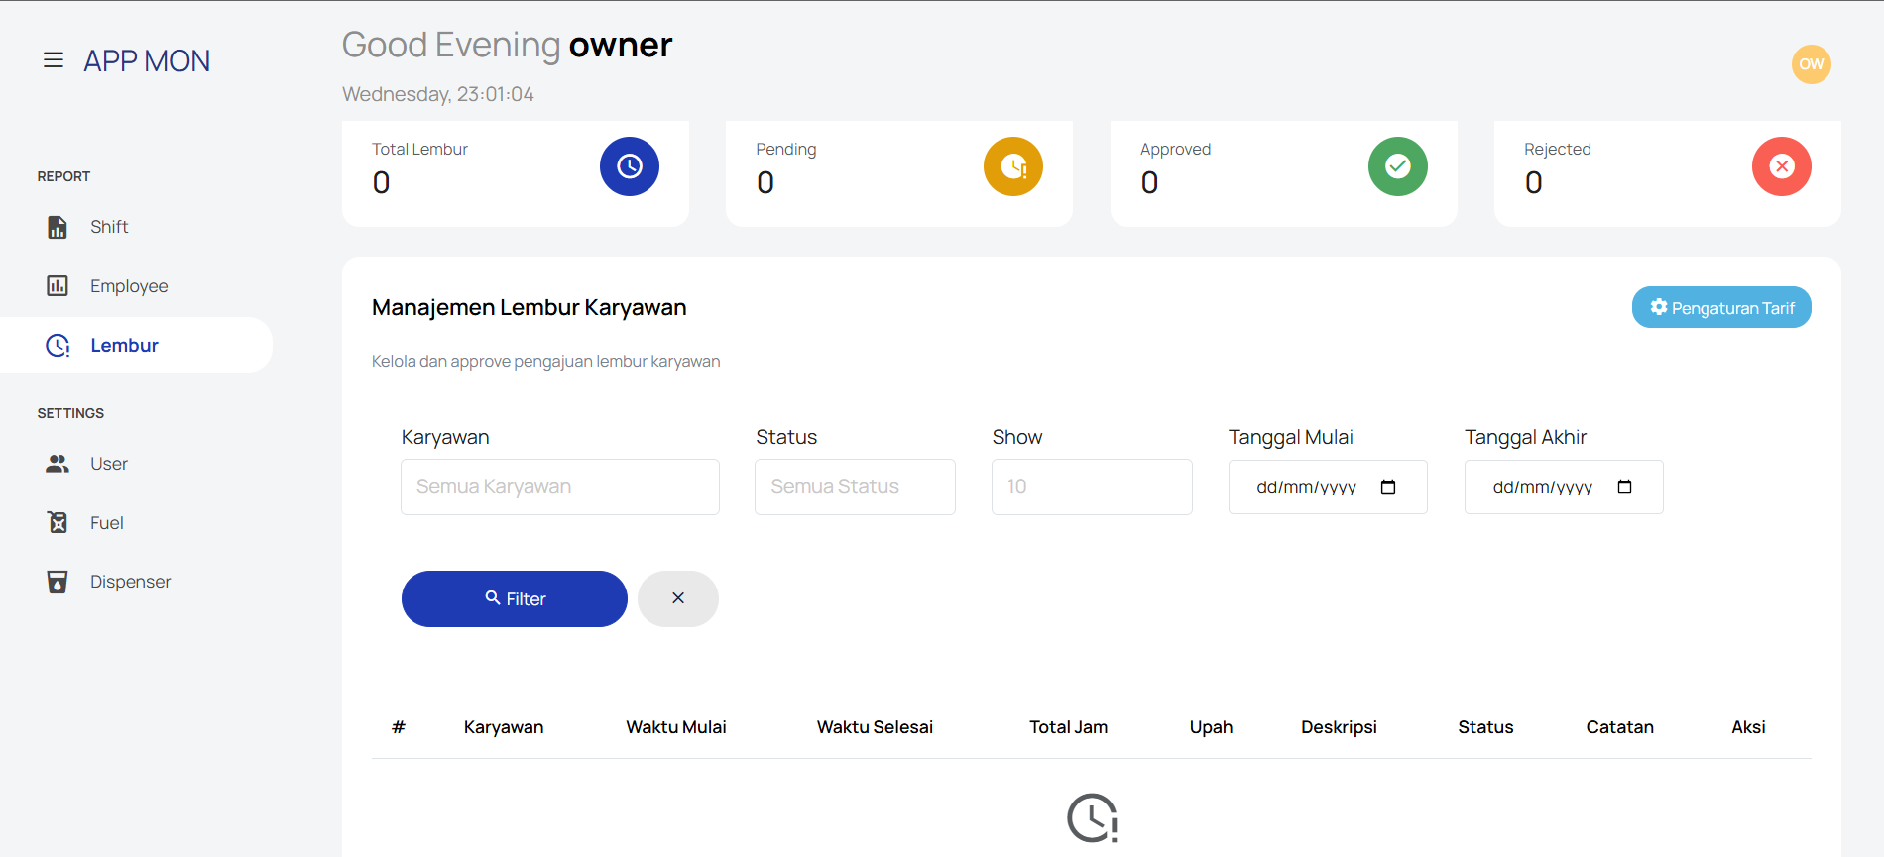
Task: Open calendar picker for Tanggal Akhir
Action: pyautogui.click(x=1624, y=487)
